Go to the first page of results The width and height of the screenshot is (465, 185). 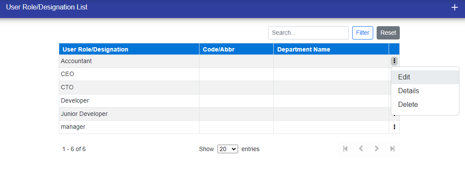click(345, 149)
